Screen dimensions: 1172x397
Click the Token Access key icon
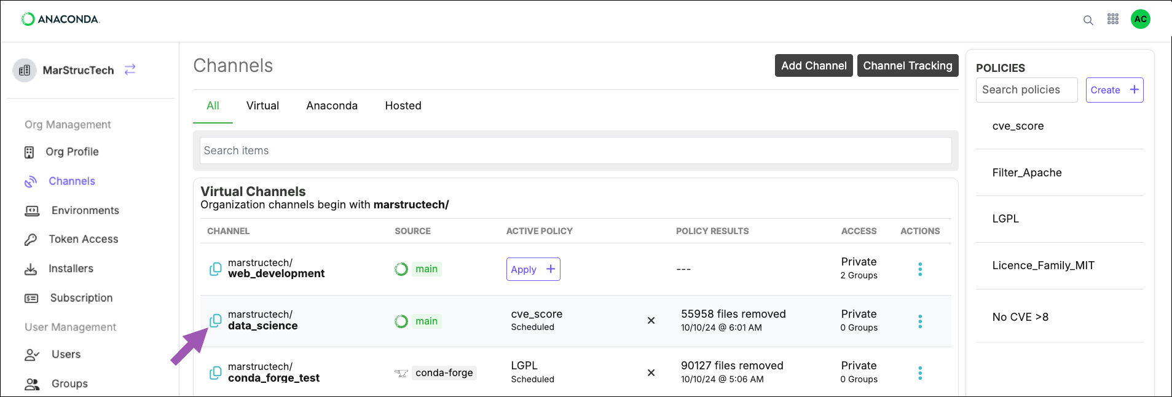[30, 240]
